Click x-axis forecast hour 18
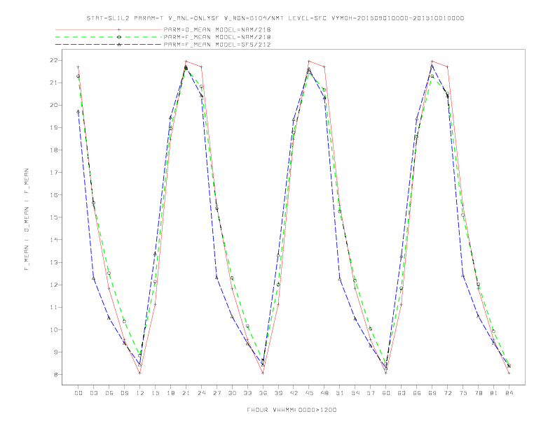Screen dimensions: 555x428 coord(170,393)
